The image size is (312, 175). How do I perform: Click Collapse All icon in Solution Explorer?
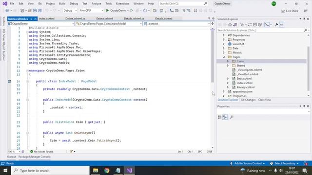(255, 25)
